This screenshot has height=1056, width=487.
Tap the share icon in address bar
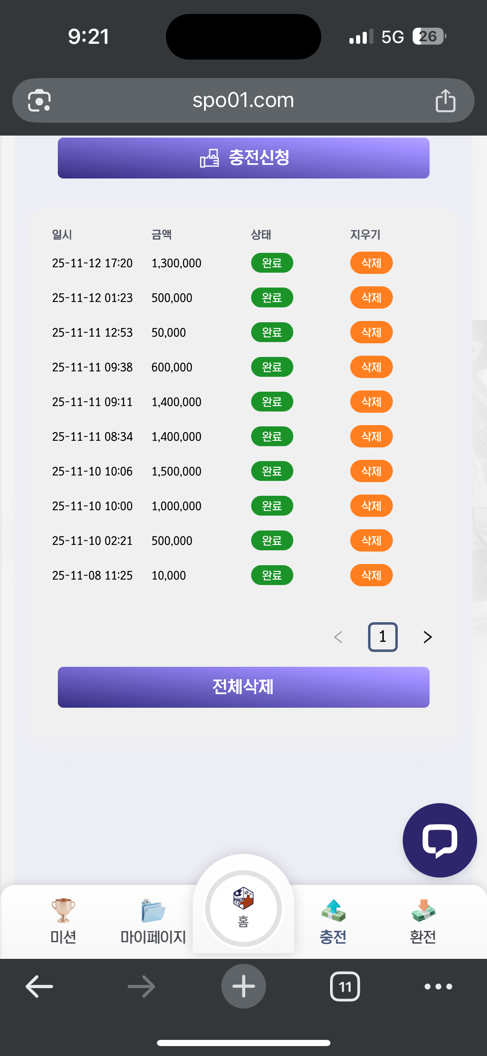445,100
